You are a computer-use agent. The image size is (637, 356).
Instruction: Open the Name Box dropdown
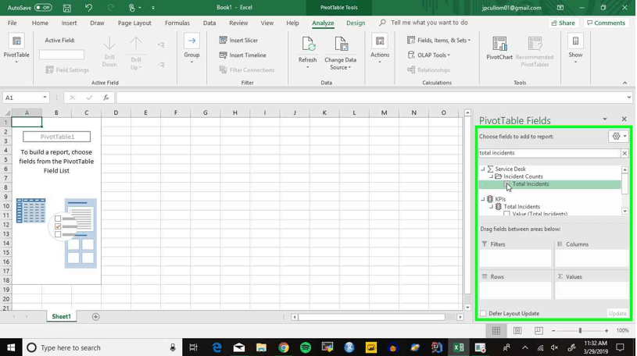[x=45, y=98]
